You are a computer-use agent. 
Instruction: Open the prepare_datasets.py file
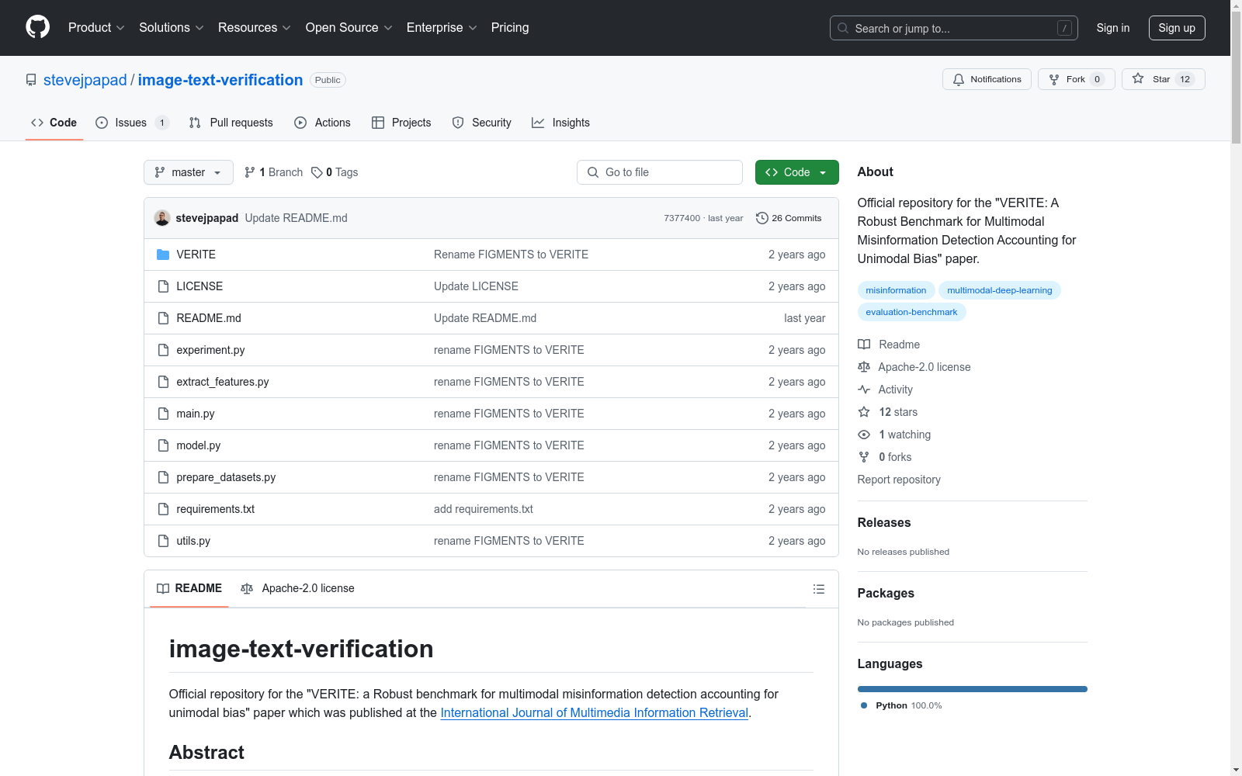226,477
